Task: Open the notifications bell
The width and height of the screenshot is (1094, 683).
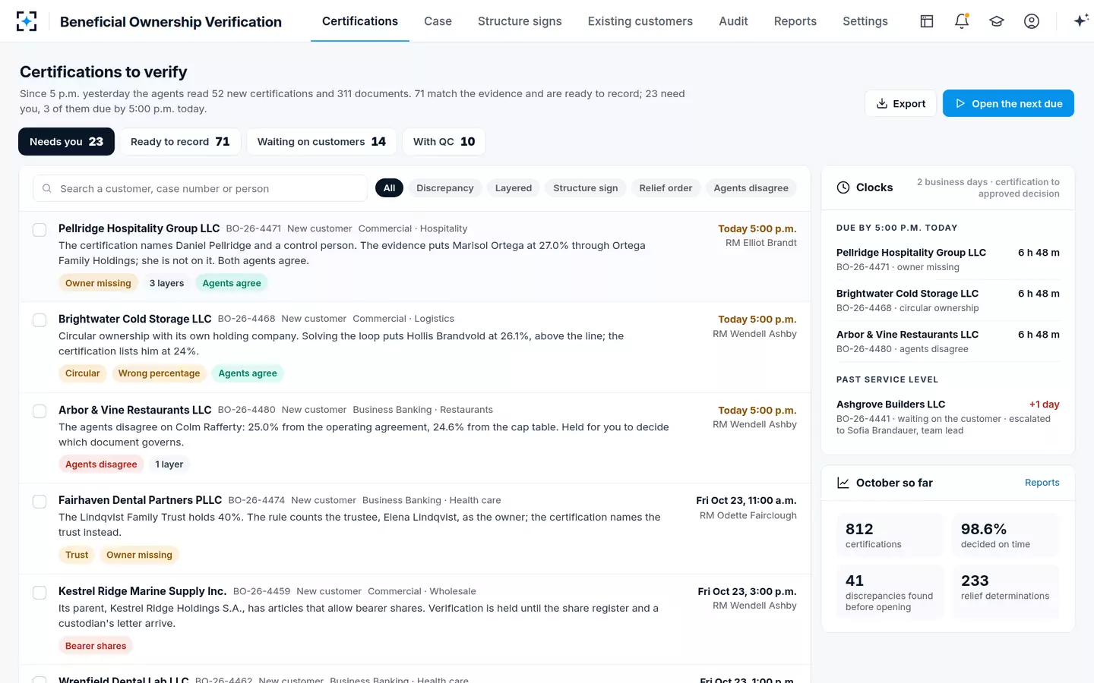Action: tap(962, 21)
